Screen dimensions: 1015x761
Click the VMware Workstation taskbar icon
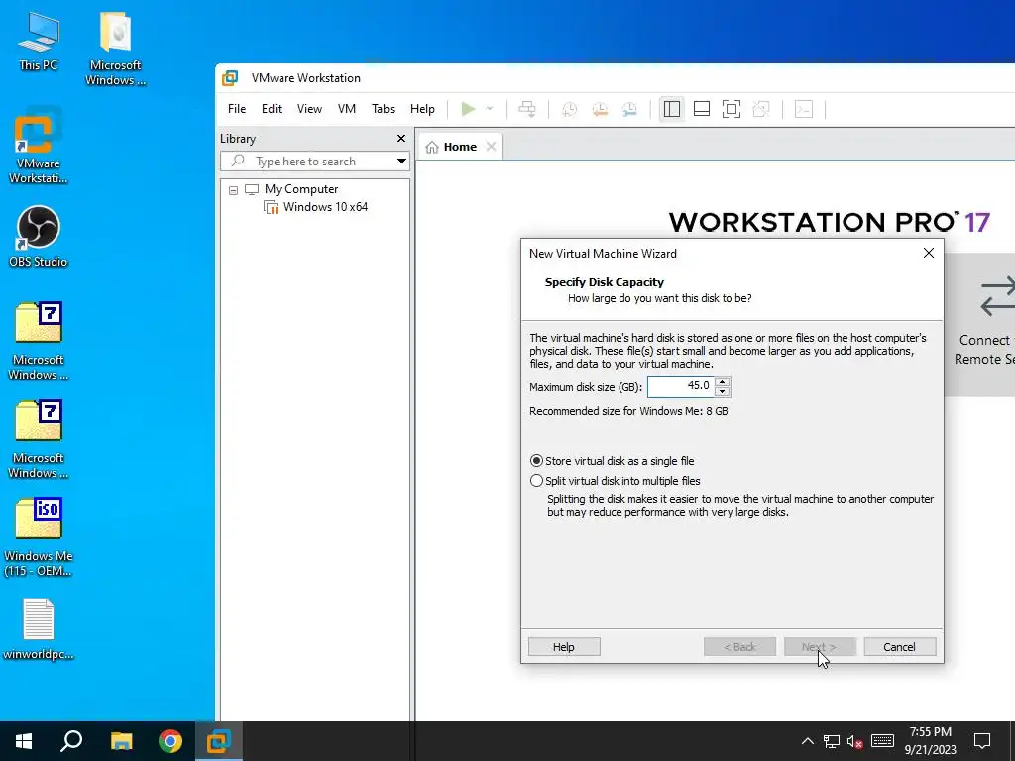point(219,741)
